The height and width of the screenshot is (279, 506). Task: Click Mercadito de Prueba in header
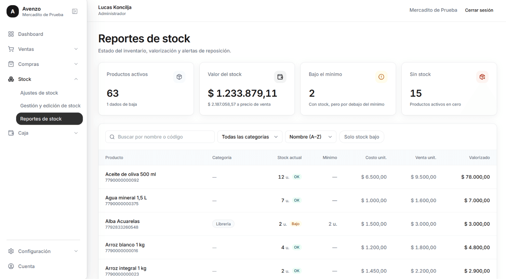pos(433,10)
